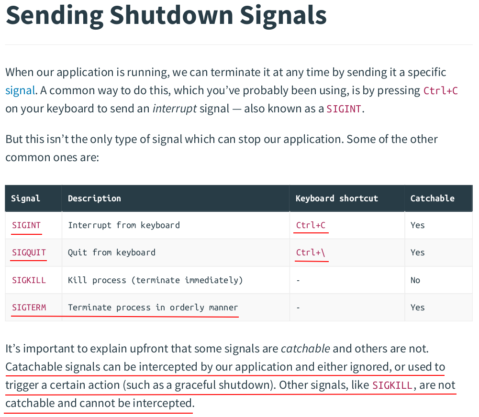
Task: Select the SIGTERM signal name in the table
Action: (29, 307)
